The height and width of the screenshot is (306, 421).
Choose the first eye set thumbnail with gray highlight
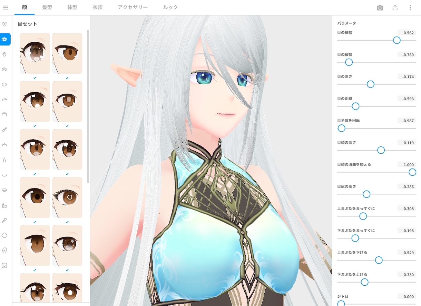click(35, 53)
